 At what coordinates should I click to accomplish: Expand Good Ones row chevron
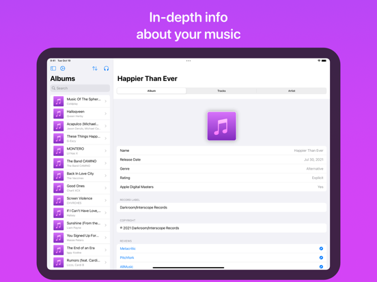coord(106,188)
